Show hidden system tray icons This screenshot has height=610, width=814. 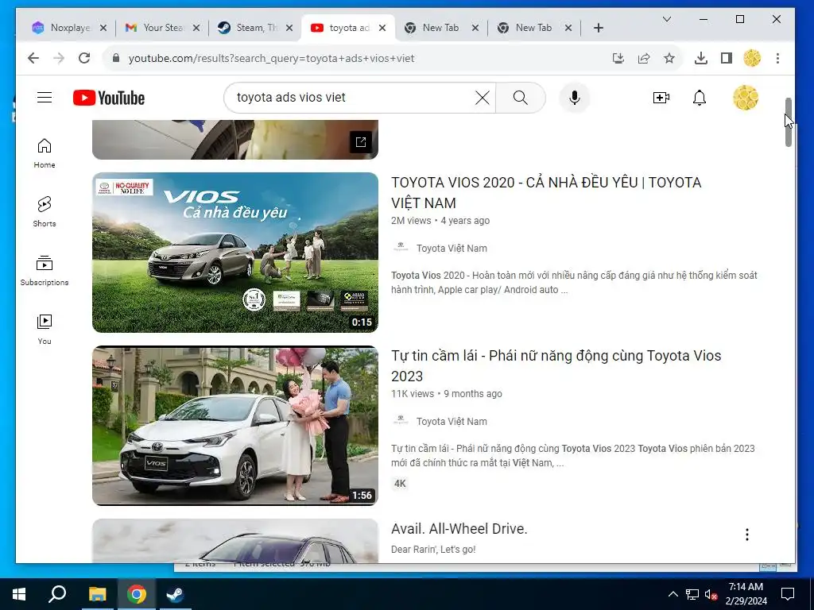pos(673,594)
